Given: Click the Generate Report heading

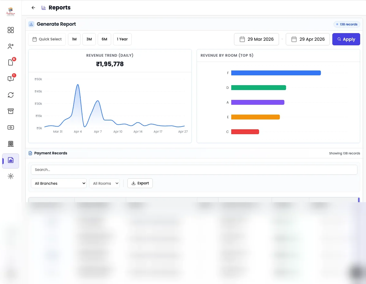Looking at the screenshot, I should [x=56, y=24].
